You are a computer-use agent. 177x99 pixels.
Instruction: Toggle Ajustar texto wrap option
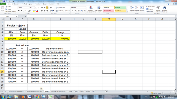coord(60,8)
